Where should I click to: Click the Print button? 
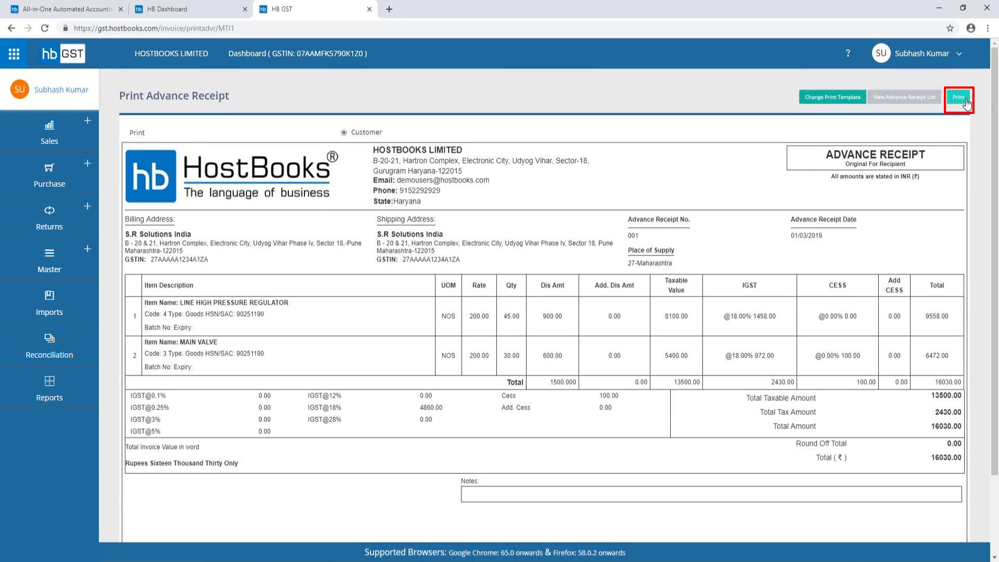coord(958,97)
